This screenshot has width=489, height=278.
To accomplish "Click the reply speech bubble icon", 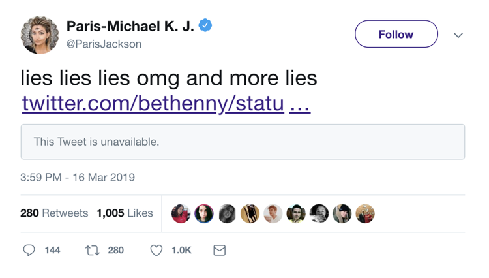I will tap(29, 250).
